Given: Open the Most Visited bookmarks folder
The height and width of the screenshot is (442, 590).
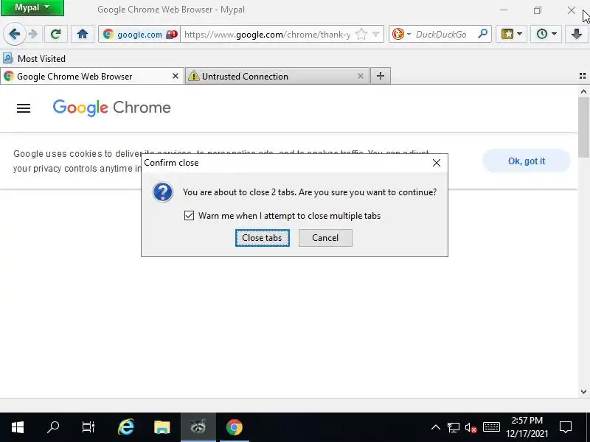Looking at the screenshot, I should click(34, 59).
